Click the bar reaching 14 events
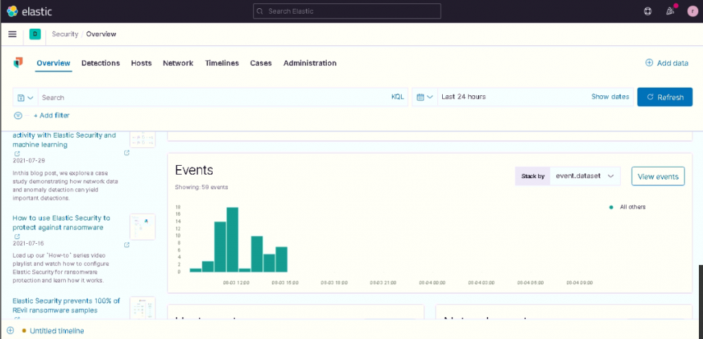Image resolution: width=703 pixels, height=339 pixels. pyautogui.click(x=220, y=247)
